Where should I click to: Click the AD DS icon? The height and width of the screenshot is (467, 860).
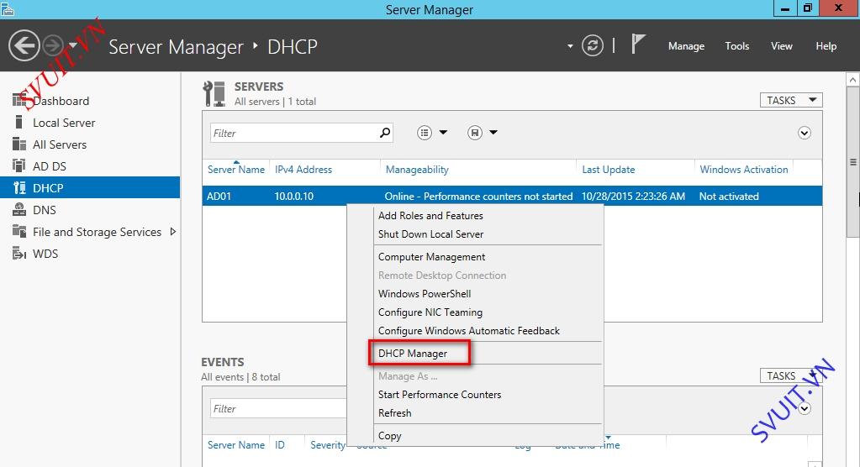19,165
